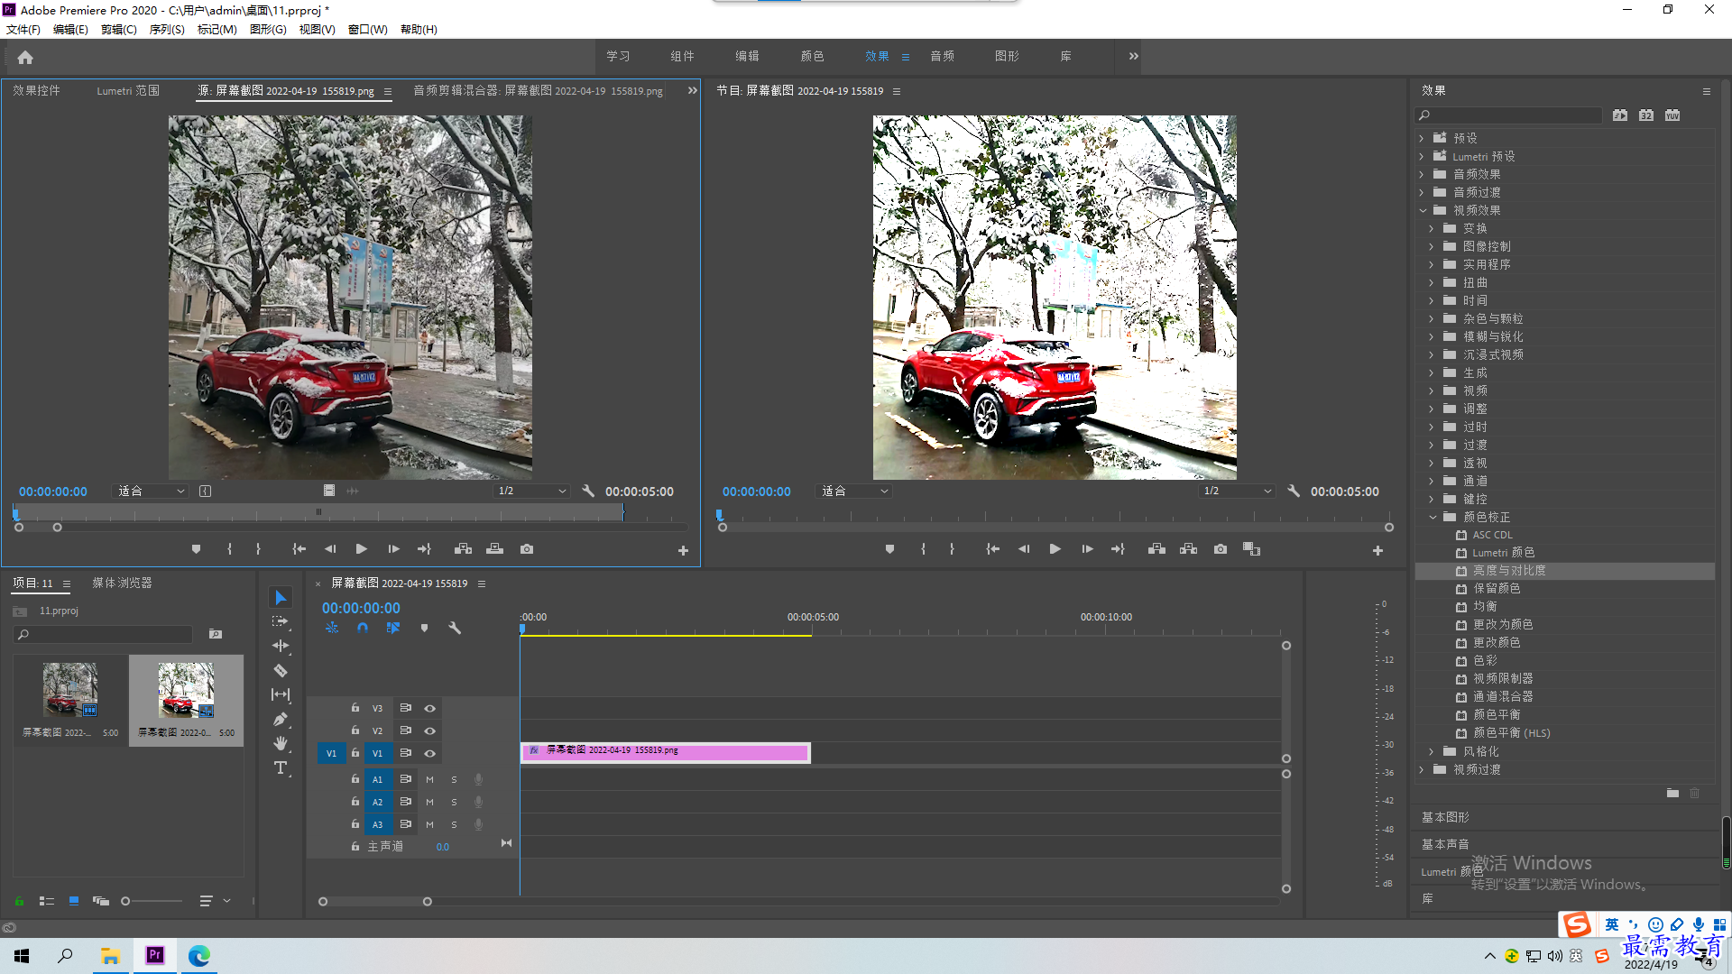Open the 序列(S) menu
Screen dimensions: 1732x974
167,30
